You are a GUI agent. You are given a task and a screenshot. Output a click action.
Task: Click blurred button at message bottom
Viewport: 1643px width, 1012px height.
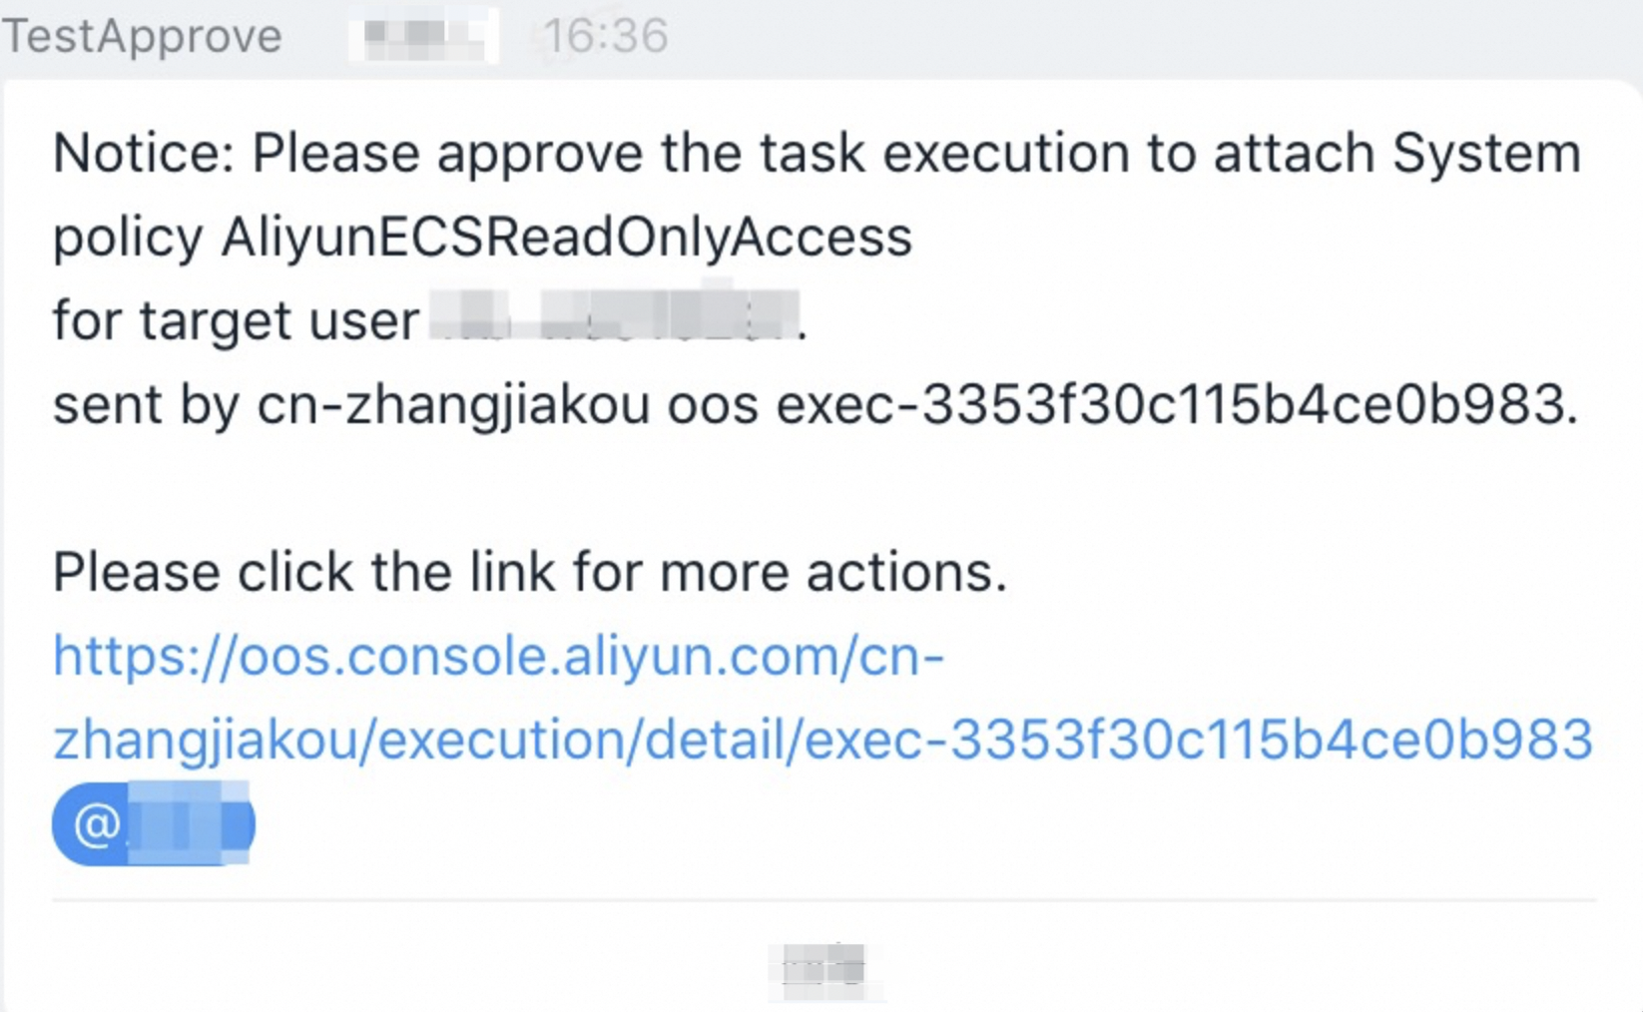[826, 970]
